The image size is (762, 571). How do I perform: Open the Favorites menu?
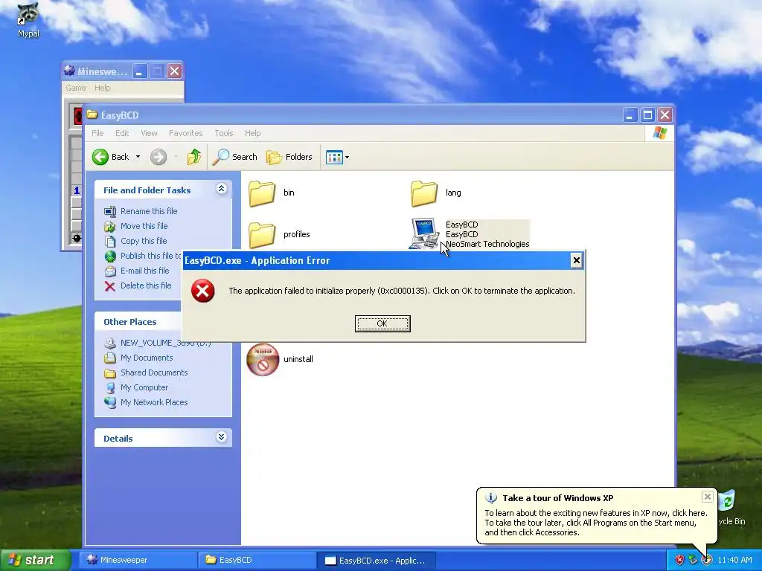click(185, 133)
